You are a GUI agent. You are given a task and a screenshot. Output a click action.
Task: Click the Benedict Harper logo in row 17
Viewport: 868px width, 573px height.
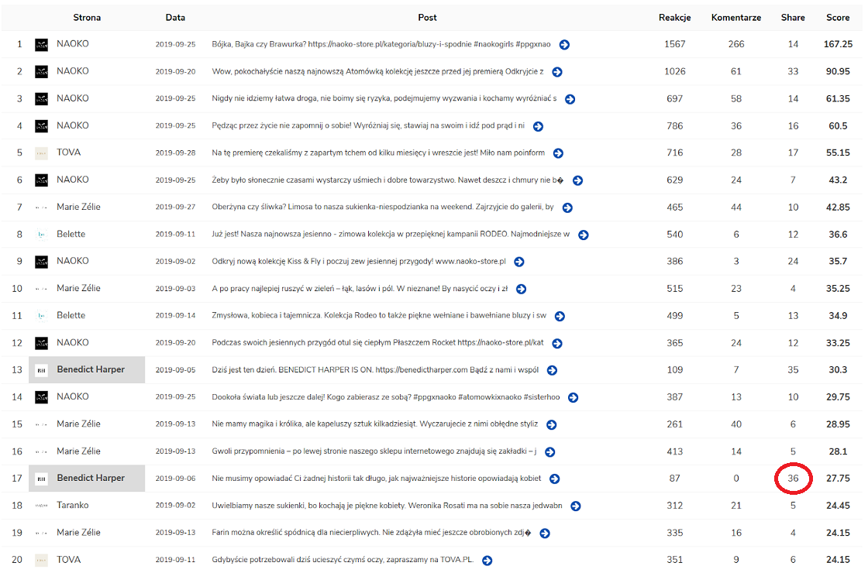[42, 479]
